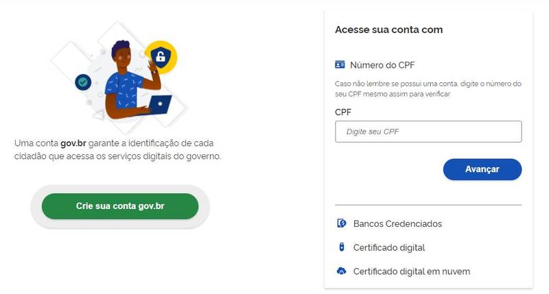This screenshot has width=549, height=294.
Task: Click the horizontal divider below Avançar
Action: click(428, 205)
